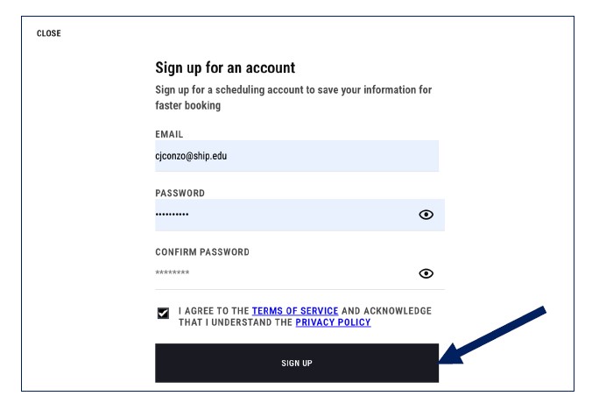Viewport: 592px width, 410px height.
Task: Reveal the confirm password with the eye icon
Action: pos(426,273)
